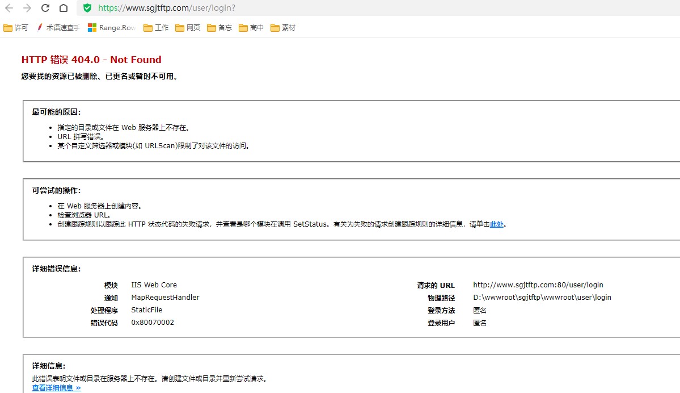Reload the current page

click(x=45, y=8)
